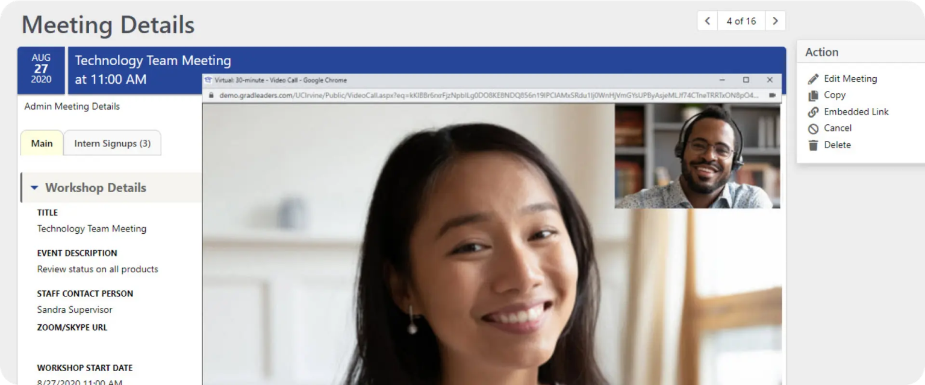Open the Edit Meeting action
Viewport: 925px width, 385px height.
(850, 78)
